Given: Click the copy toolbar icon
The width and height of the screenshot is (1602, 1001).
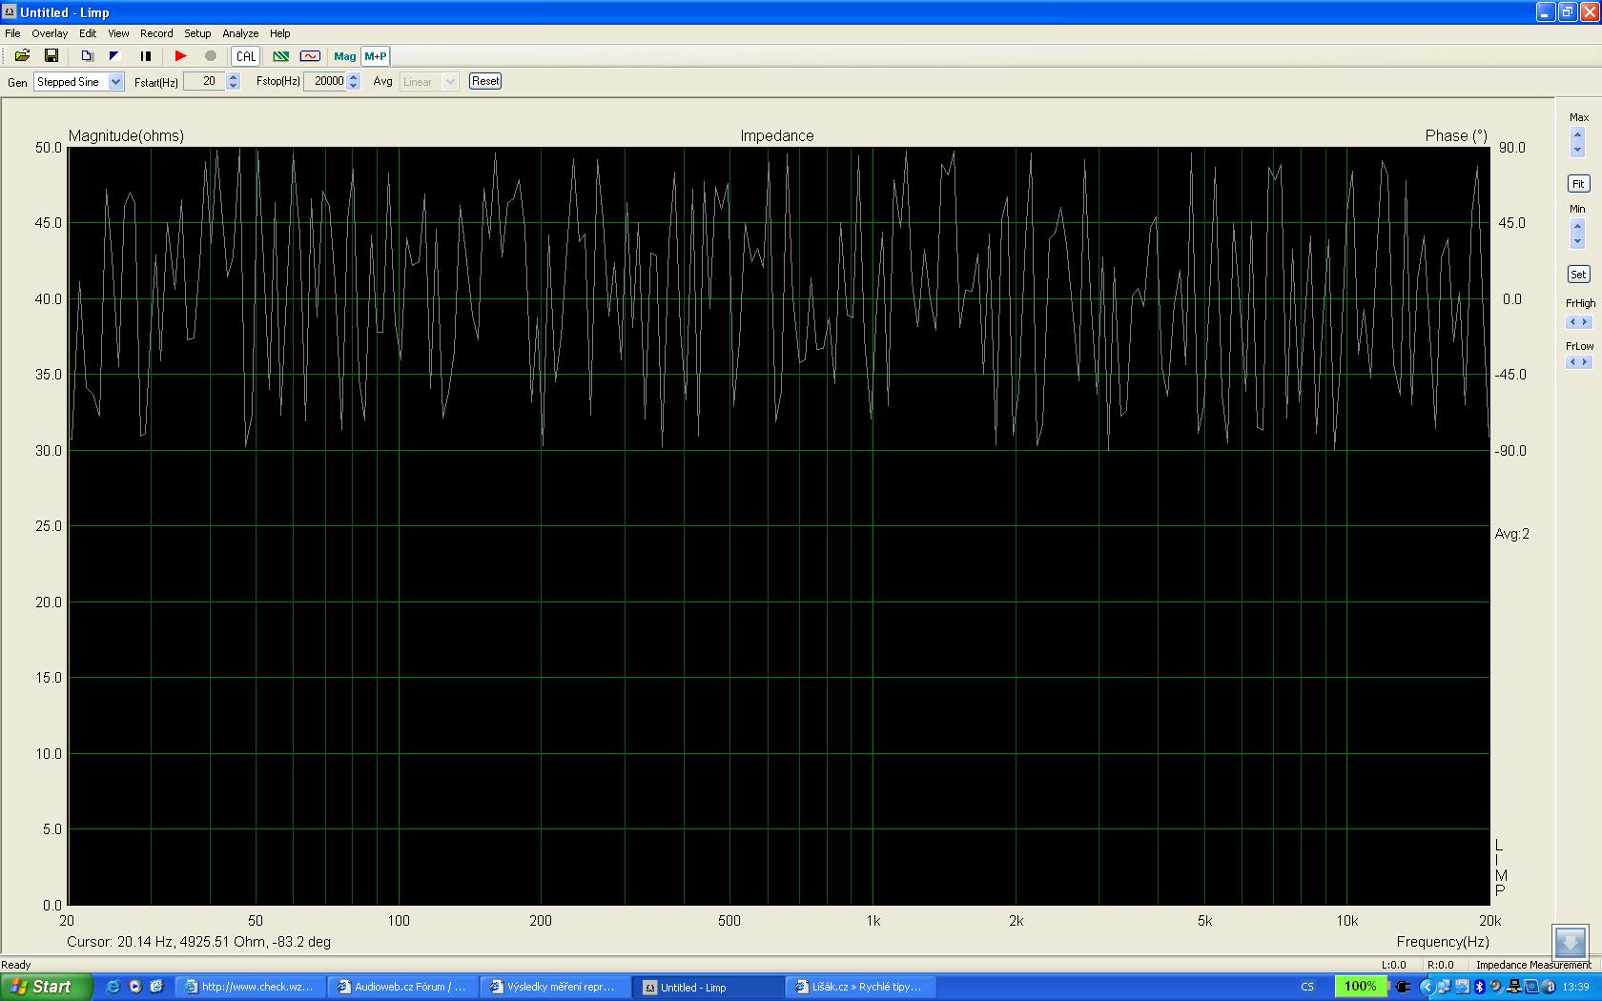Looking at the screenshot, I should (x=87, y=56).
